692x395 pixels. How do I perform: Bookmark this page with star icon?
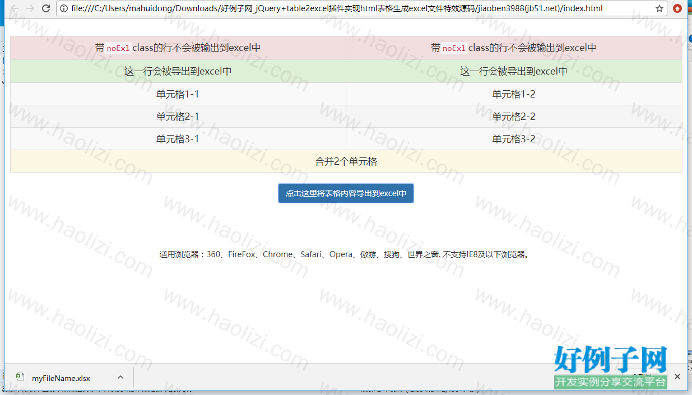click(660, 8)
